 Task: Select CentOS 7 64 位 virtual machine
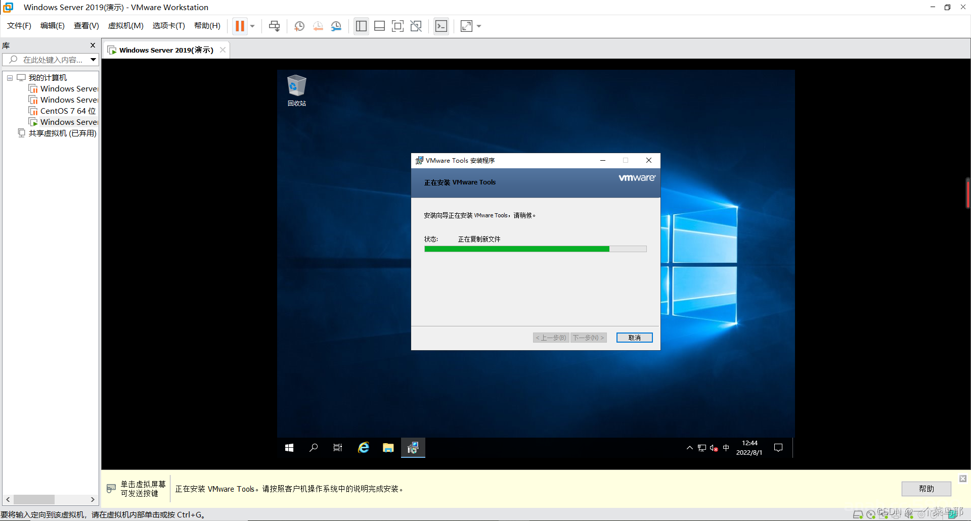click(68, 111)
